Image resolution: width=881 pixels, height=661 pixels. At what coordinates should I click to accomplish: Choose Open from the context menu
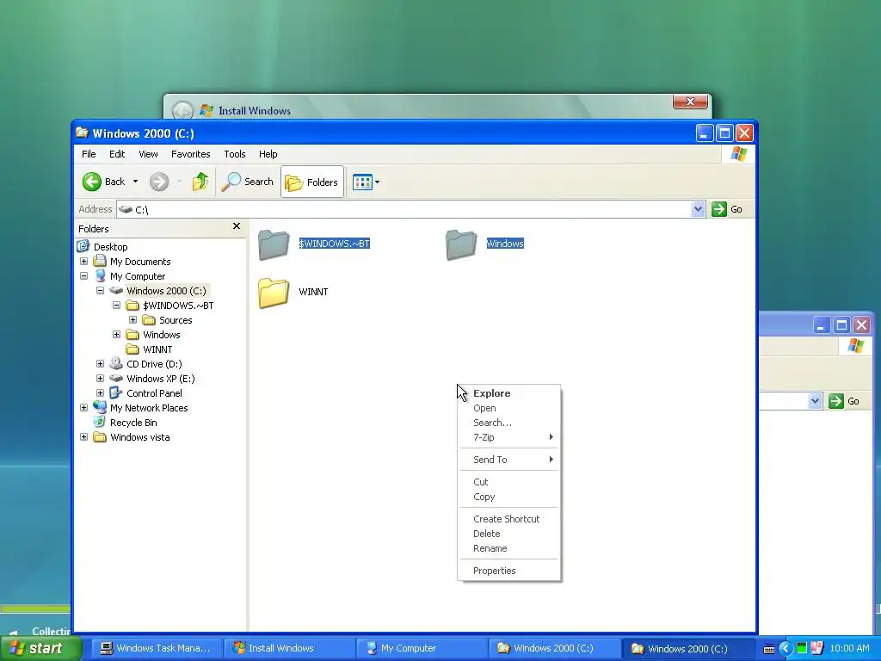509,408
